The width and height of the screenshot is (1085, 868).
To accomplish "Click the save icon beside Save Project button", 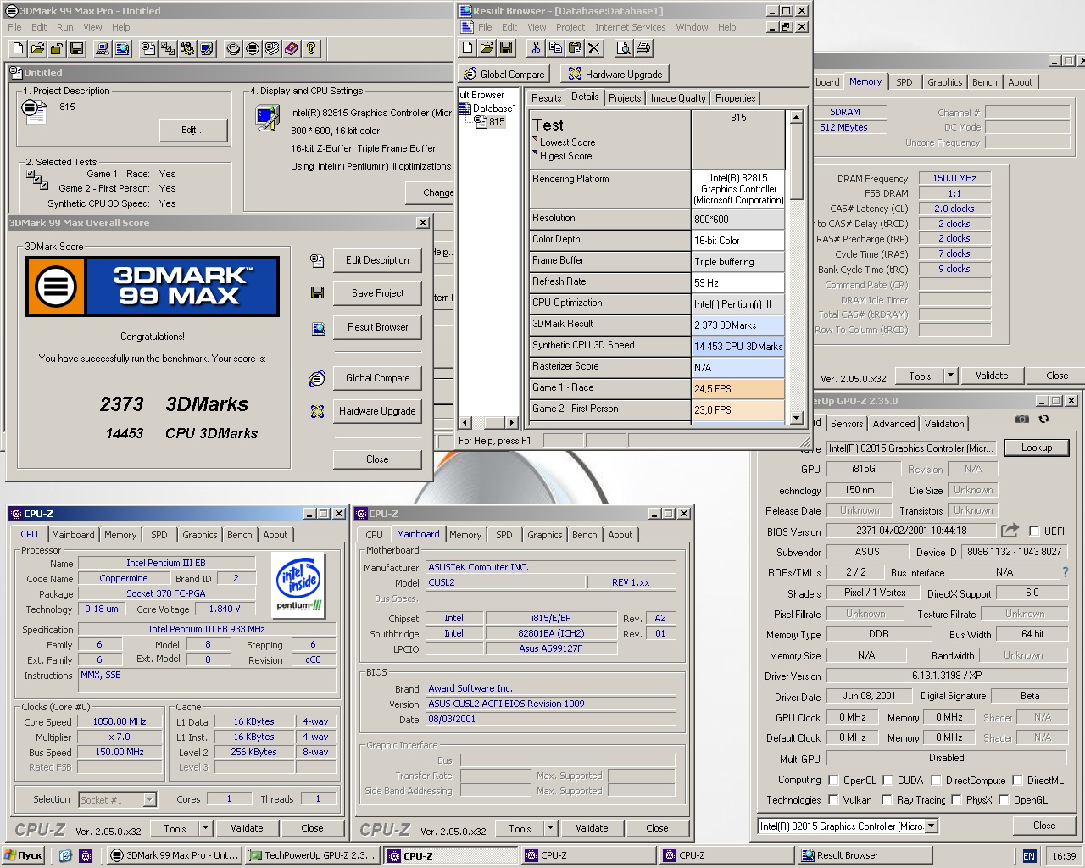I will (x=317, y=292).
